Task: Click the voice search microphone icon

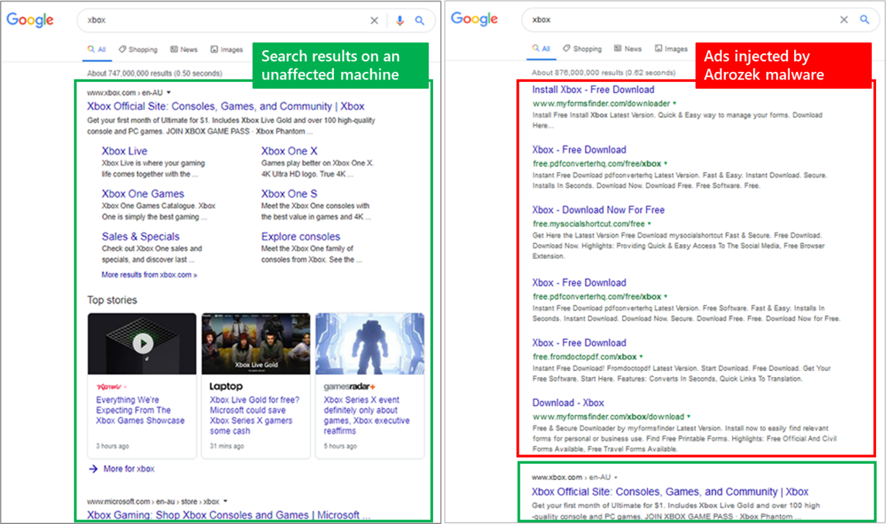Action: [400, 20]
